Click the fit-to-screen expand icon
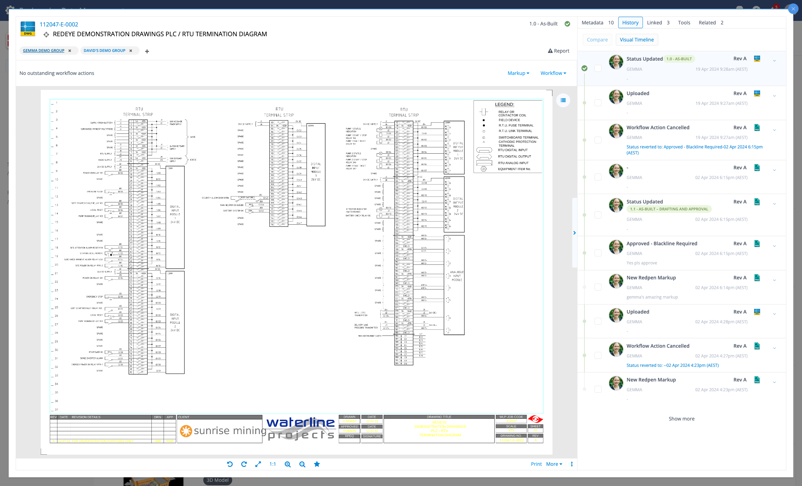Image resolution: width=802 pixels, height=486 pixels. pyautogui.click(x=258, y=464)
